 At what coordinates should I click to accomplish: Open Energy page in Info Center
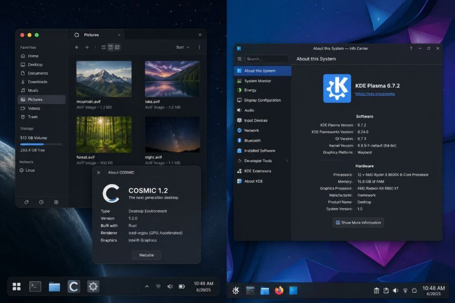point(263,90)
